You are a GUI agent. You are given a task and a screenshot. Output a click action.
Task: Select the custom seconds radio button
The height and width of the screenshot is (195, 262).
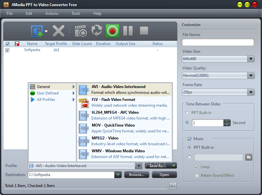[x=187, y=123]
